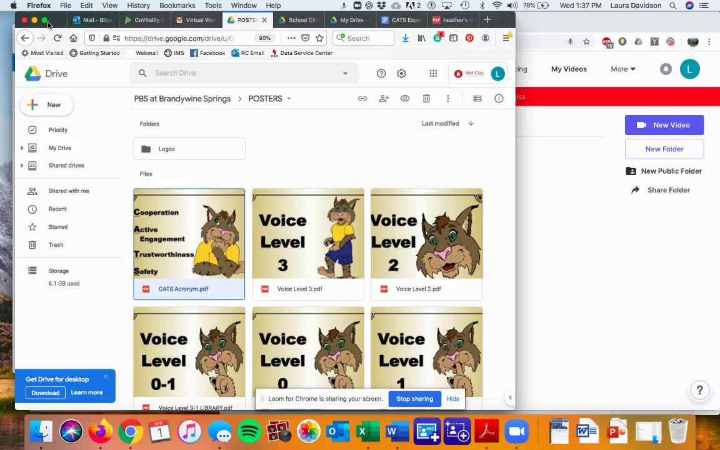Open Recent in Drive sidebar
The height and width of the screenshot is (450, 720).
pos(57,209)
